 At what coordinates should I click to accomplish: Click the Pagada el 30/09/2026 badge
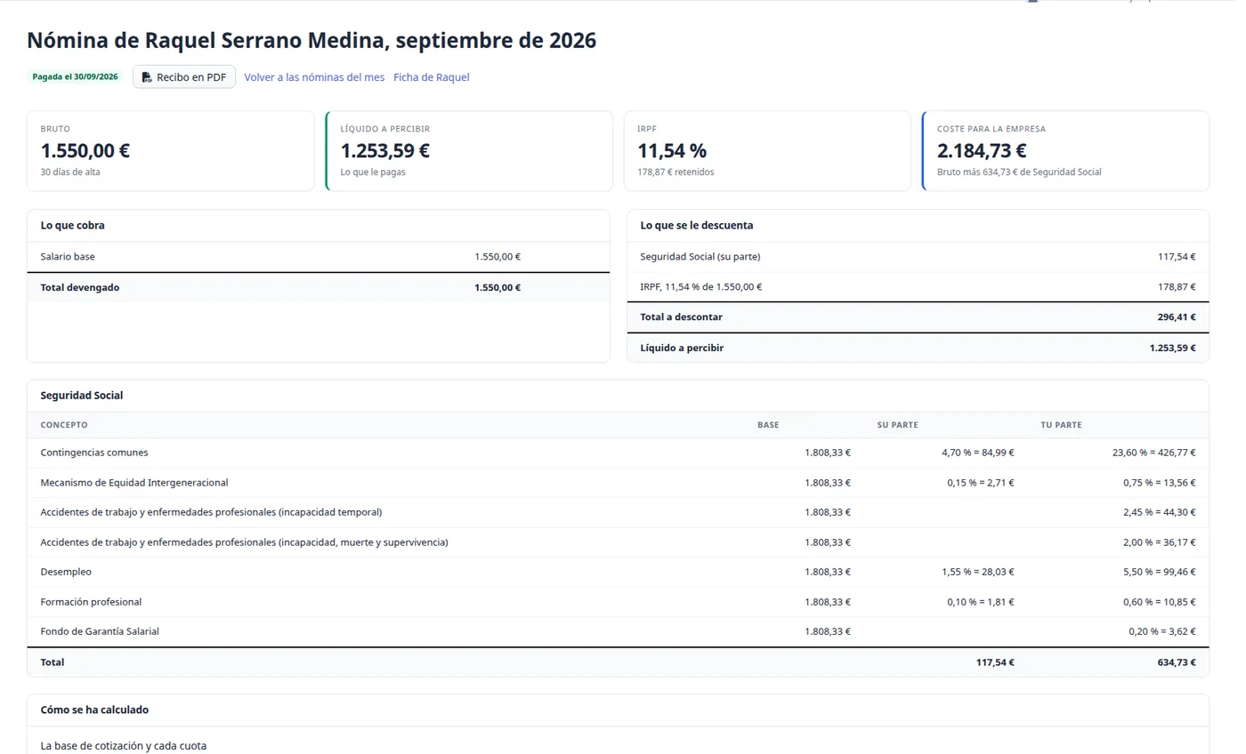75,76
